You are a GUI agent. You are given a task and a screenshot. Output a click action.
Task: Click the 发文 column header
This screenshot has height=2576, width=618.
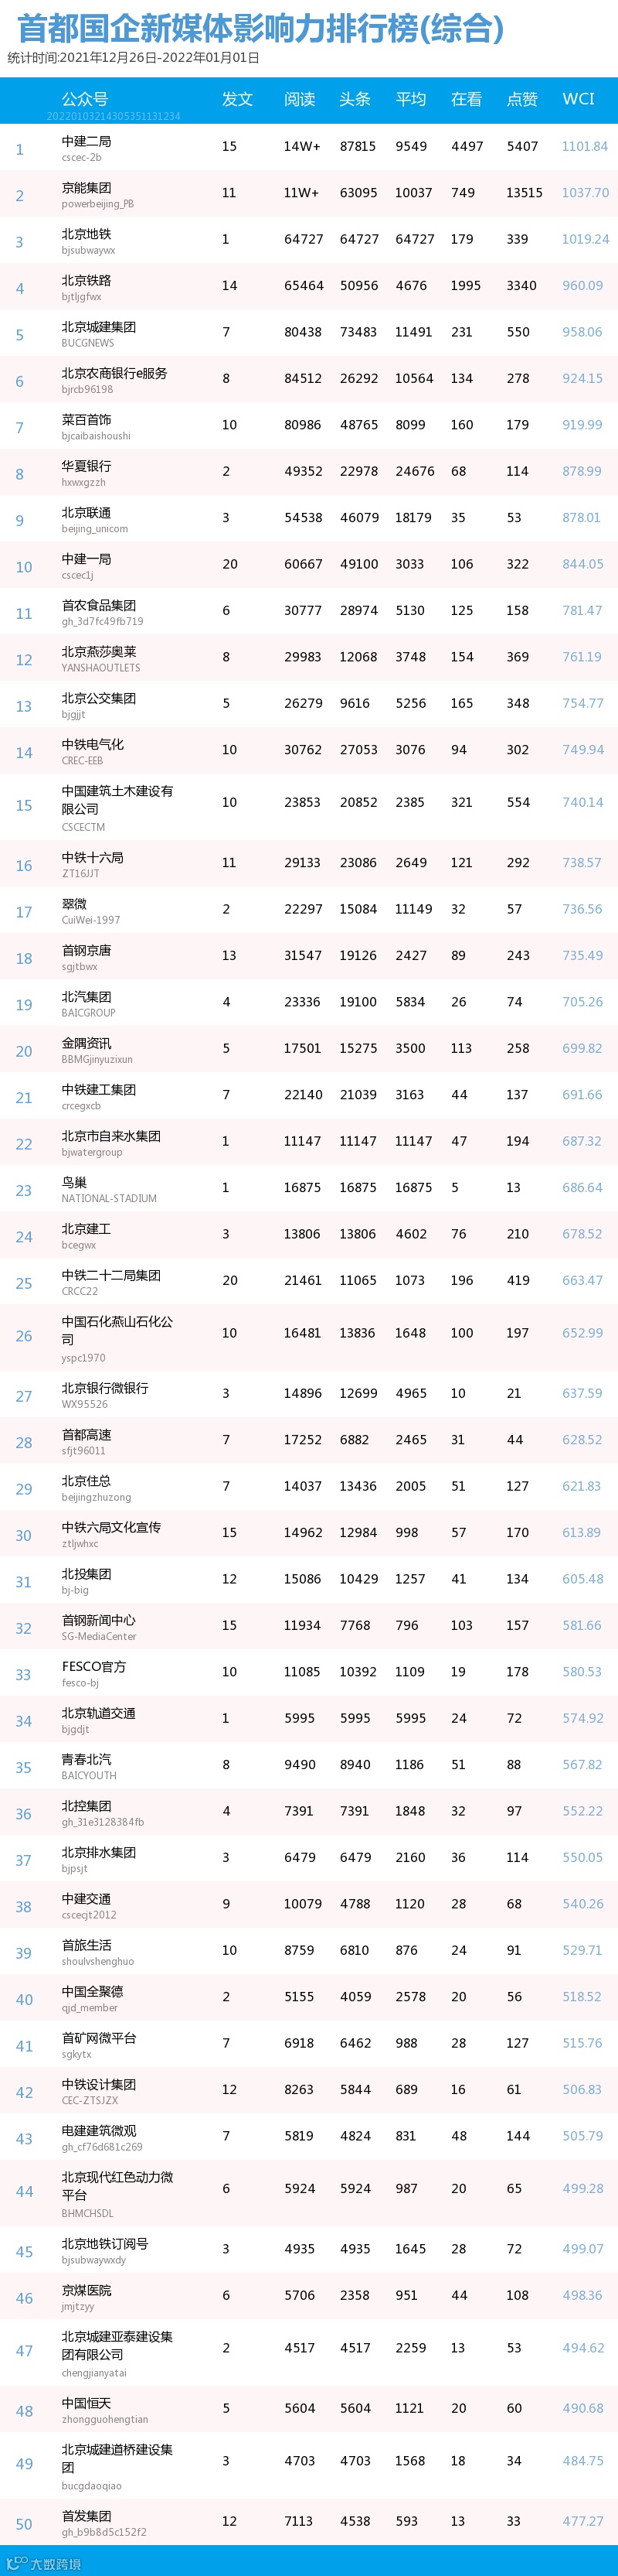238,99
